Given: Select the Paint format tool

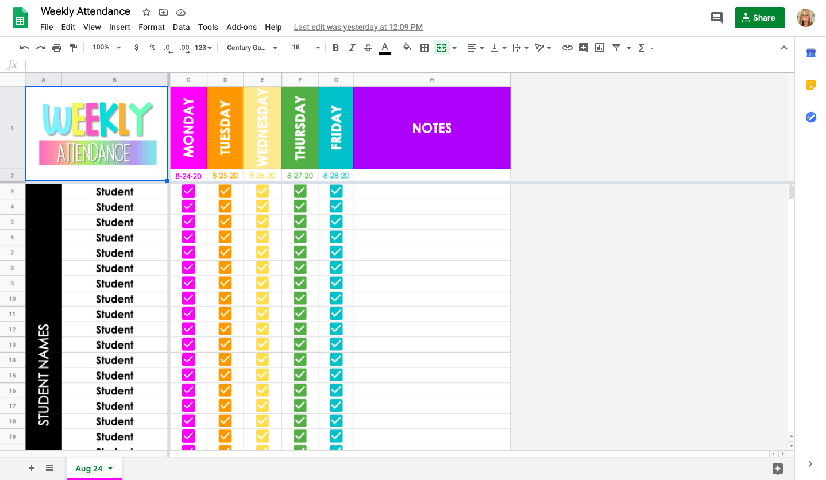Looking at the screenshot, I should (74, 48).
